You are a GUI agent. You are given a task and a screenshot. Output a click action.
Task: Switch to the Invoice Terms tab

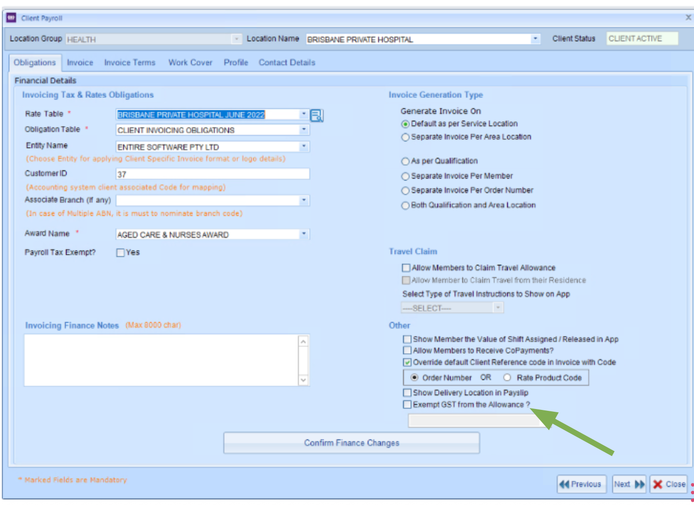pos(130,62)
